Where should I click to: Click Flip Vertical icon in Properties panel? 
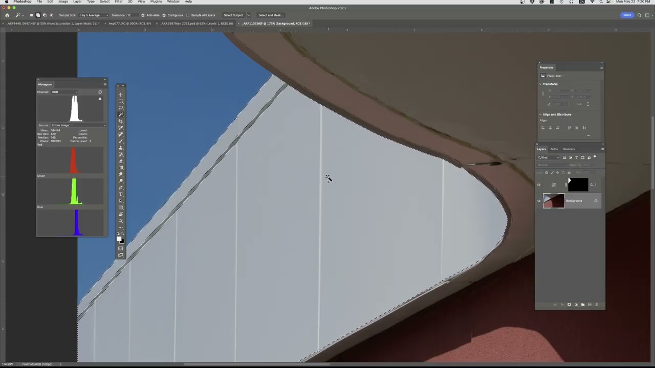588,104
